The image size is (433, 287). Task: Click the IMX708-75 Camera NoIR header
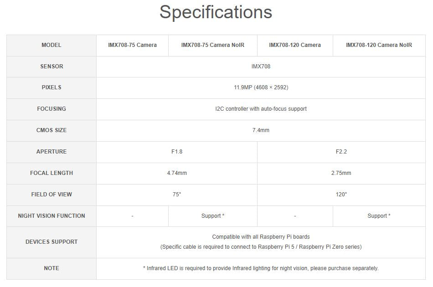(213, 45)
